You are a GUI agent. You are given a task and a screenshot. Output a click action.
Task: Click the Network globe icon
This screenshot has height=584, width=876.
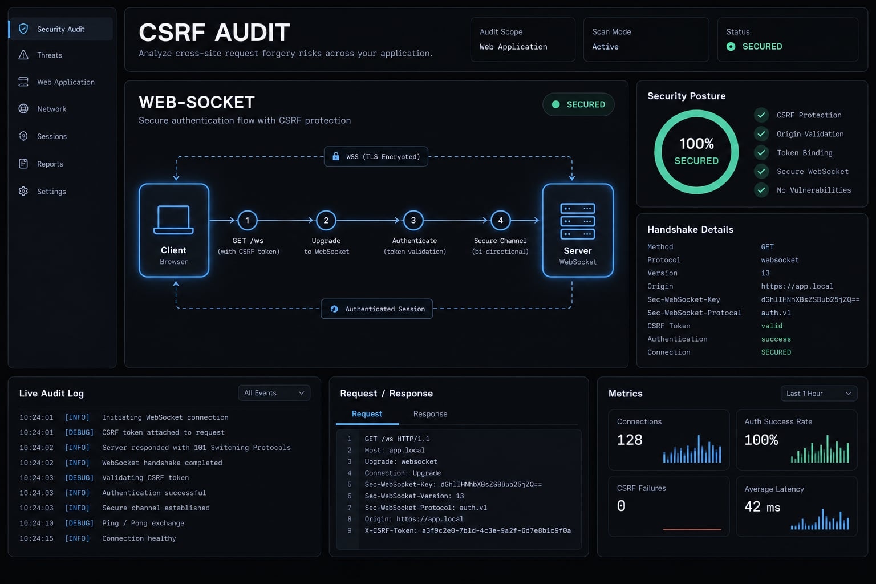tap(23, 108)
